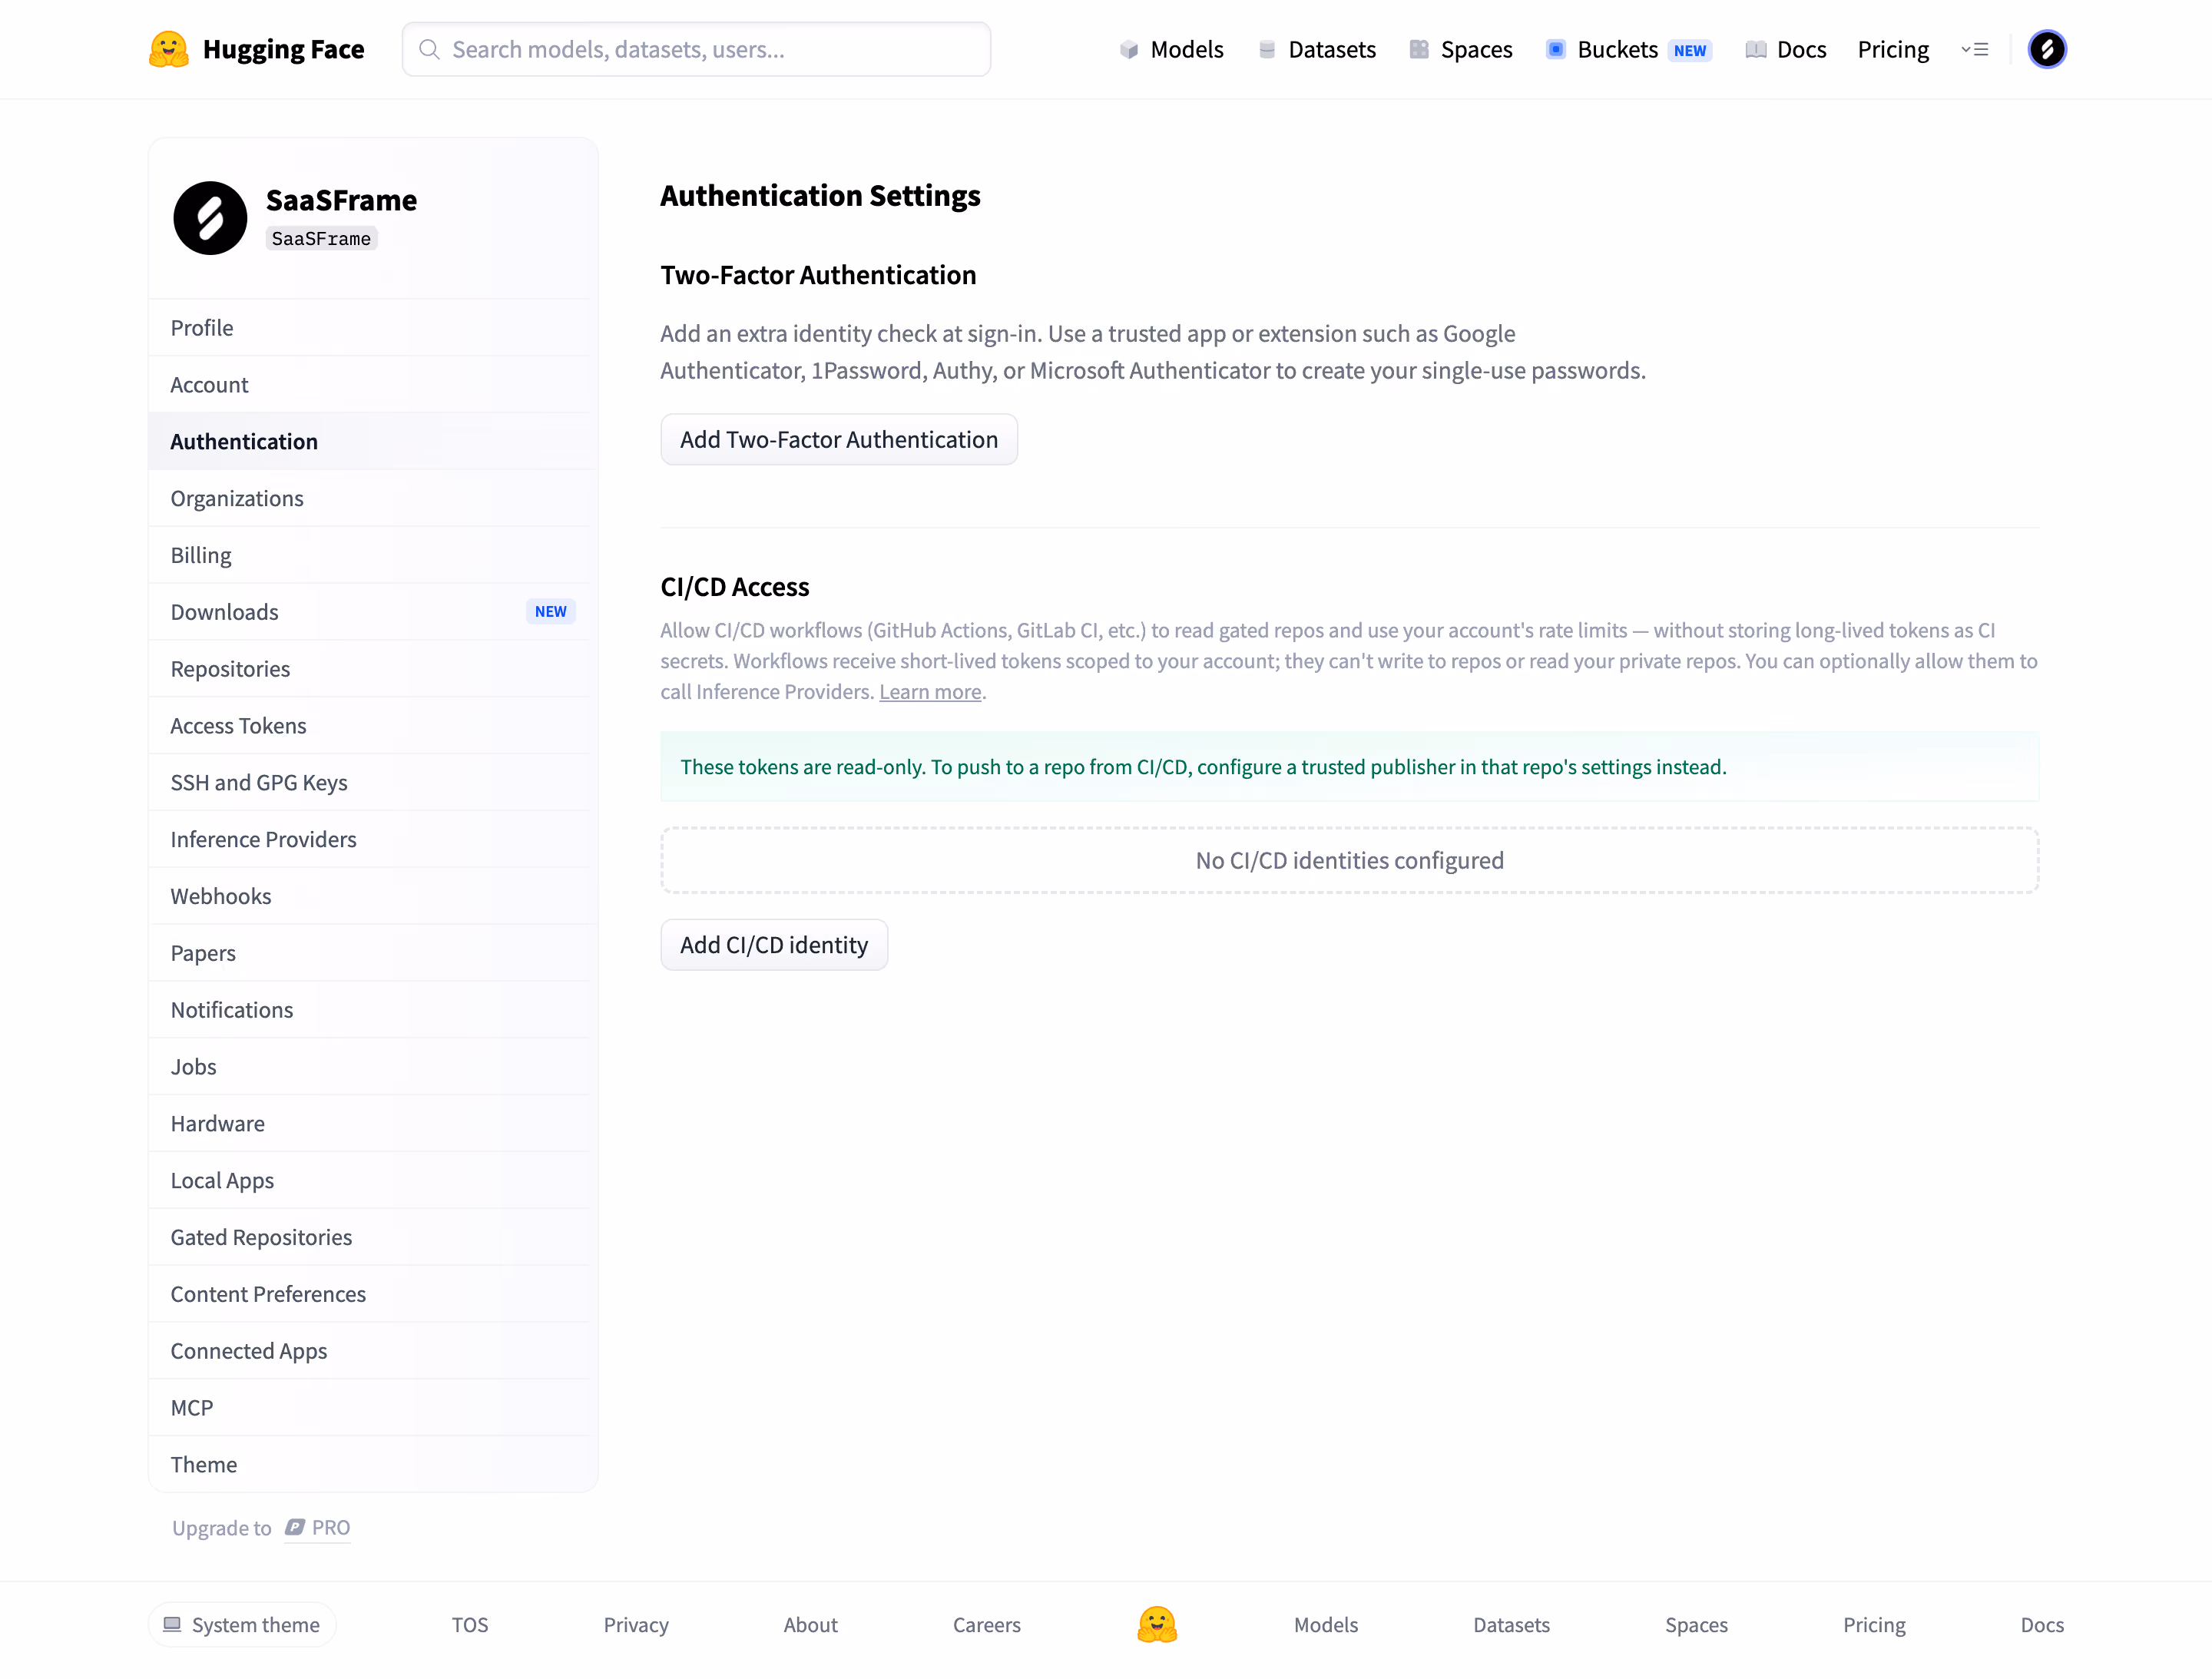Open Account settings
2212x1679 pixels.
click(x=373, y=385)
